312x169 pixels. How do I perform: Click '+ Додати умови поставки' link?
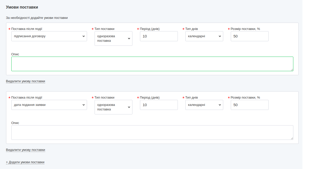coord(25,162)
